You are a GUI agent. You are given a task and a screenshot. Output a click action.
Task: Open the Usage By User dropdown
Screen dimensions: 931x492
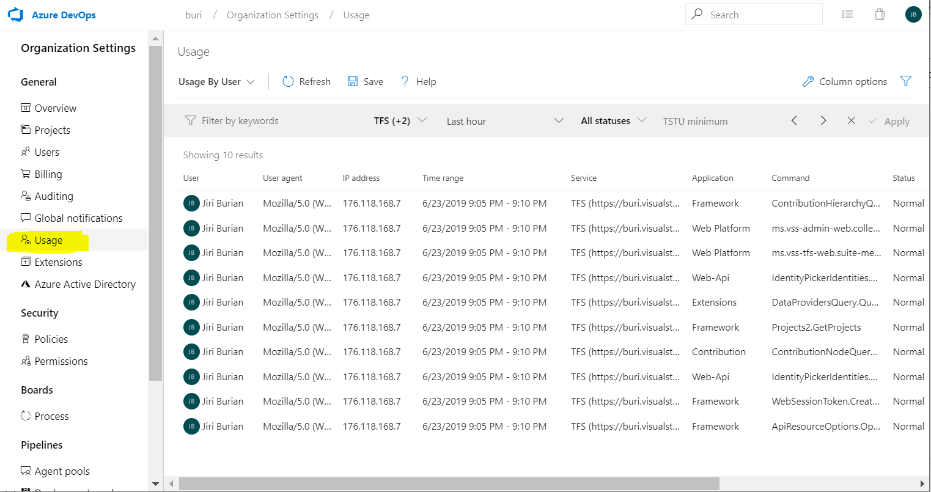pos(216,81)
